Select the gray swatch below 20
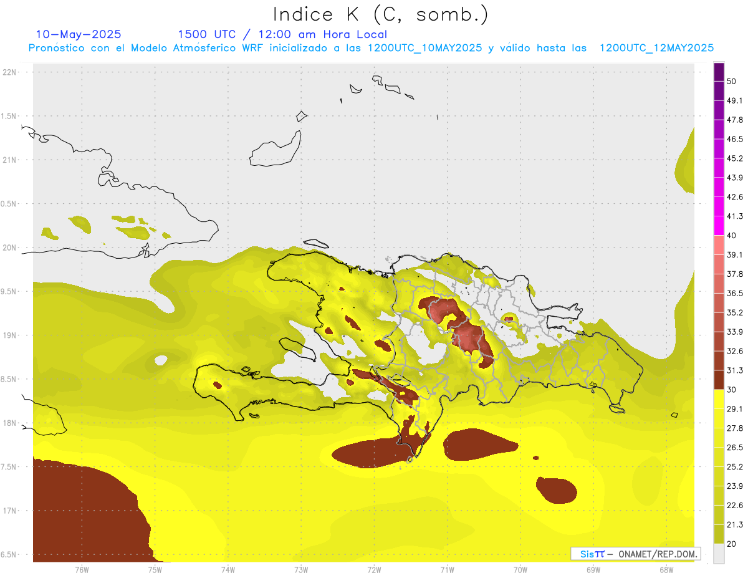 point(719,554)
